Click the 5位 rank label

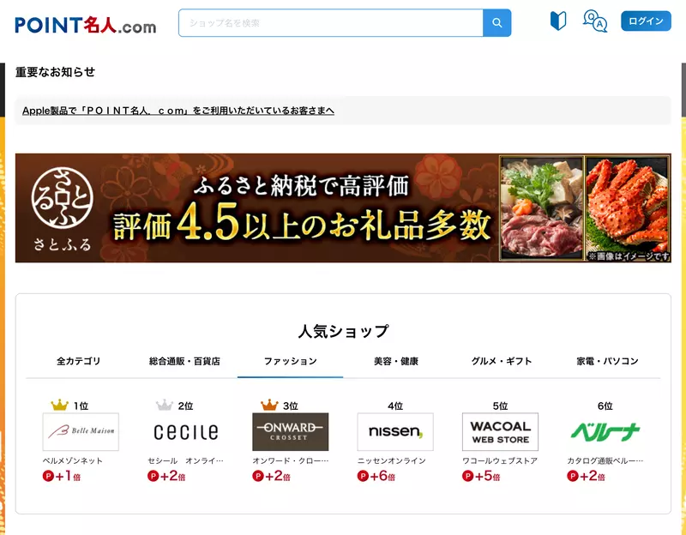(500, 406)
